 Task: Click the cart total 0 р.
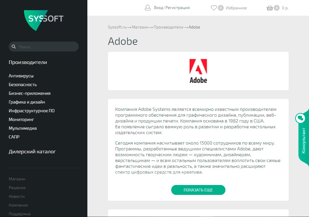(285, 8)
